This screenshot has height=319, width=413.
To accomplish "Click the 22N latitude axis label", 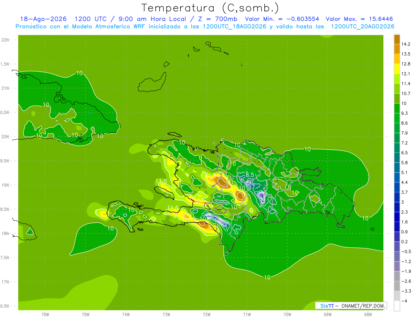I will [5, 40].
